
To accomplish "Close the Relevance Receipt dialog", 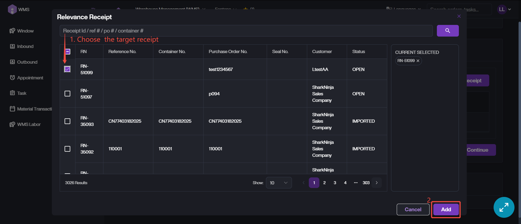I will pyautogui.click(x=459, y=16).
